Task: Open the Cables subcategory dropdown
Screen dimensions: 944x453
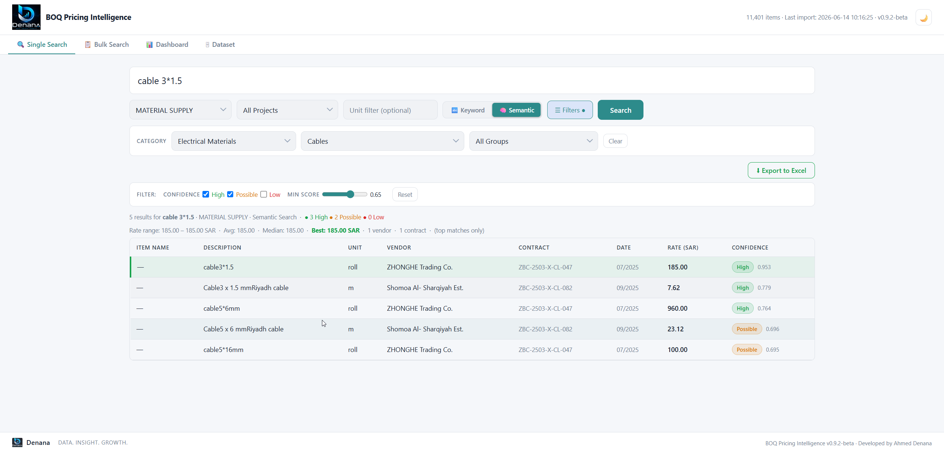Action: point(382,141)
